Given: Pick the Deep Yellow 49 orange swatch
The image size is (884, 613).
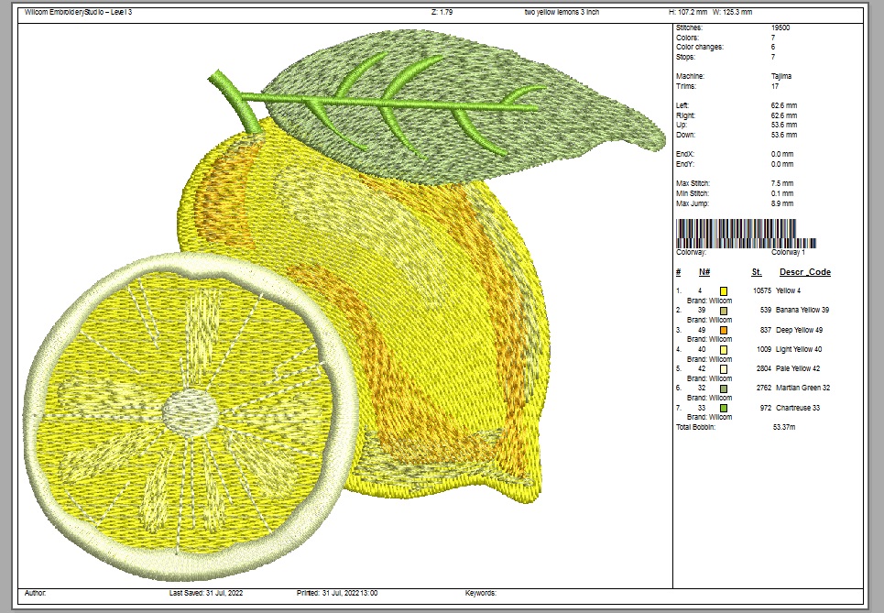Looking at the screenshot, I should pyautogui.click(x=724, y=330).
